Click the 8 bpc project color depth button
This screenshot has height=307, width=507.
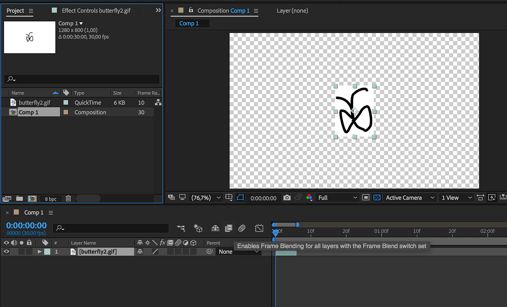click(50, 199)
